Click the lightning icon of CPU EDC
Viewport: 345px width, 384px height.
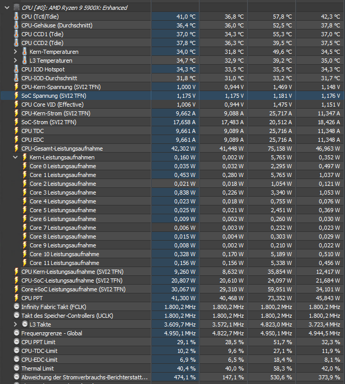(x=16, y=140)
